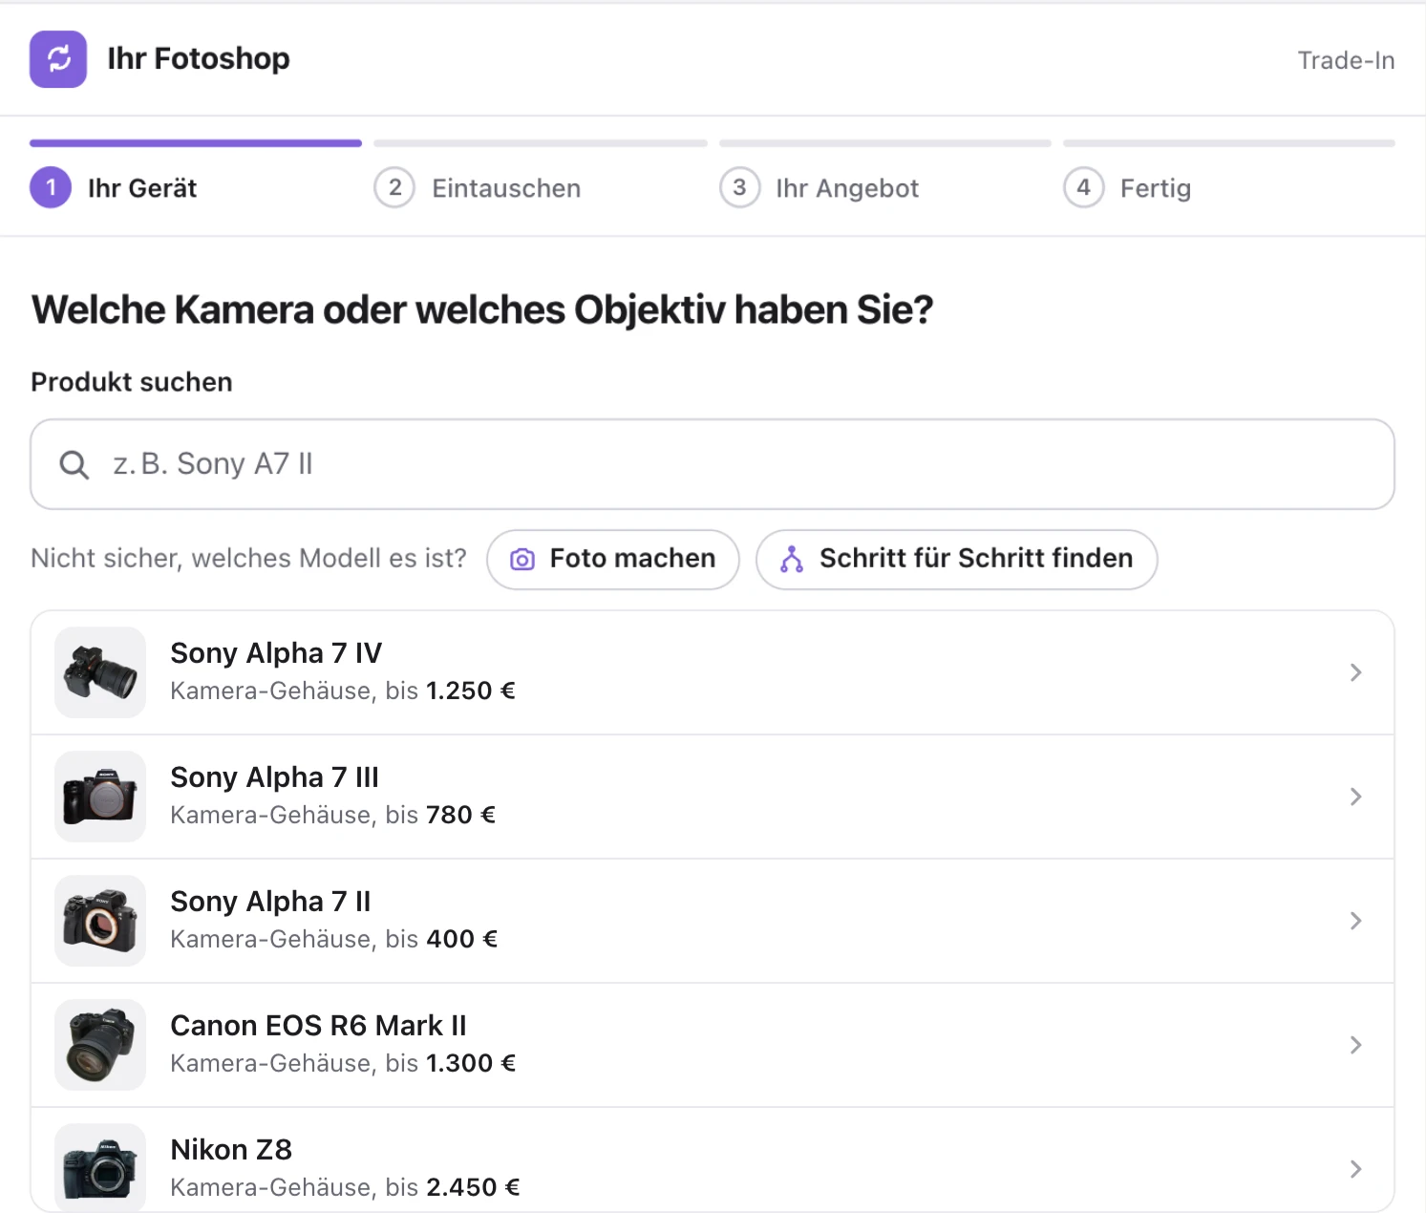Select the Nikon Z8 camera thumbnail
The width and height of the screenshot is (1426, 1213).
coord(100,1167)
